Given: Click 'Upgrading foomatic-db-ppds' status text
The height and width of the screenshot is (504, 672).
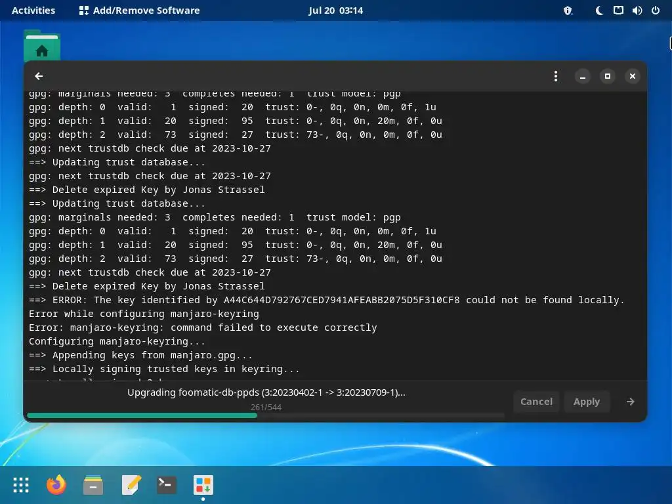Looking at the screenshot, I should pos(266,392).
